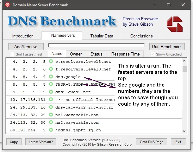193x152 pixels.
Task: Click green status circle for jhdns1.jhptt.zj.cn
Action: coord(51,130)
